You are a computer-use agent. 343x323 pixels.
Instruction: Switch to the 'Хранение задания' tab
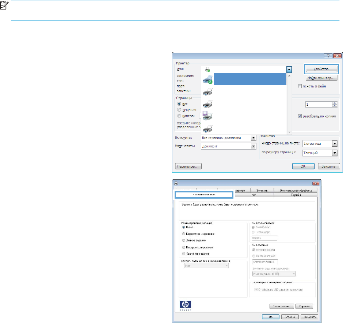pyautogui.click(x=204, y=195)
